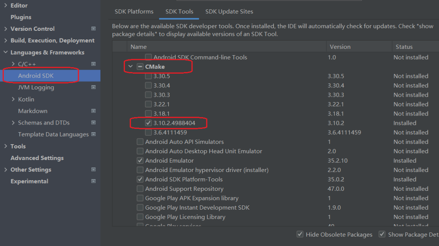Click the project-level icon beside Schemas and DTDs
Screen dimensions: 439x246
[x=93, y=123]
